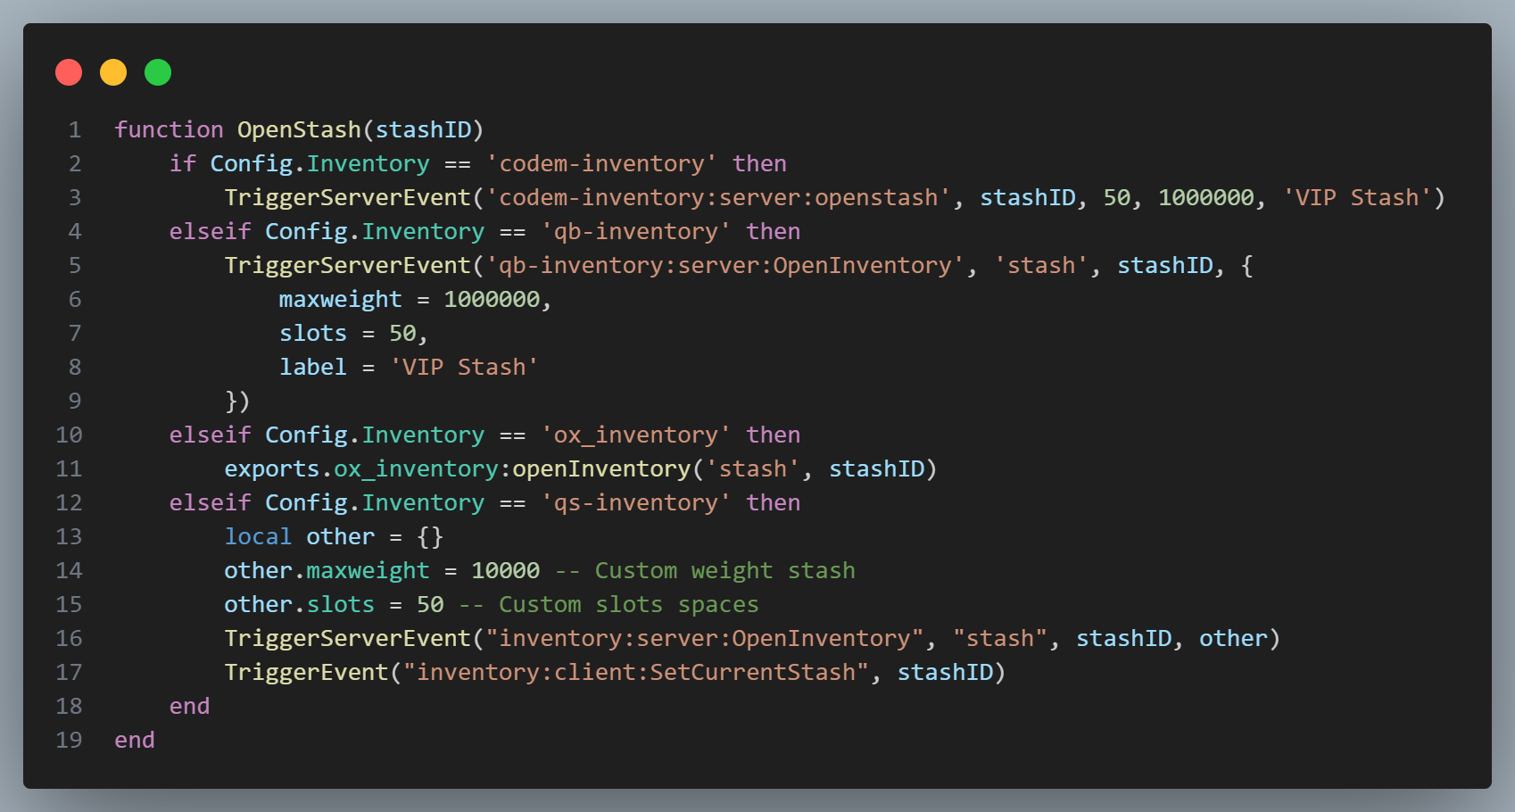Image resolution: width=1515 pixels, height=812 pixels.
Task: Click the 'ox_inventory' string on line 10
Action: point(635,435)
